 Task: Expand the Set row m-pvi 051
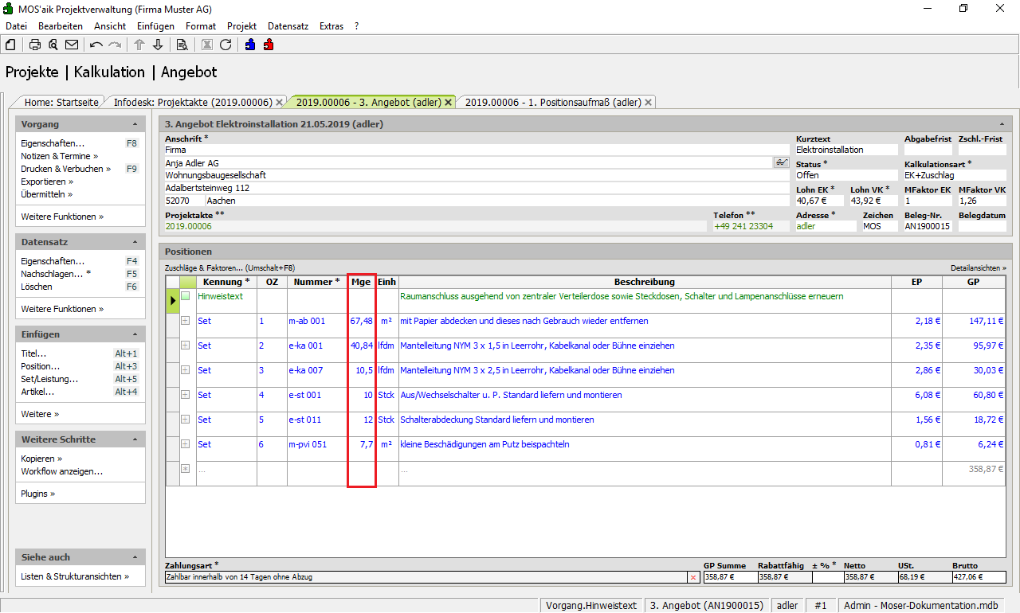pyautogui.click(x=186, y=444)
